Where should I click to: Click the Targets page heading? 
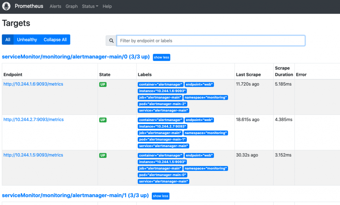click(x=16, y=23)
